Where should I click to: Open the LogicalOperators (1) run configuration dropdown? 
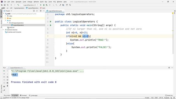tap(30, 5)
